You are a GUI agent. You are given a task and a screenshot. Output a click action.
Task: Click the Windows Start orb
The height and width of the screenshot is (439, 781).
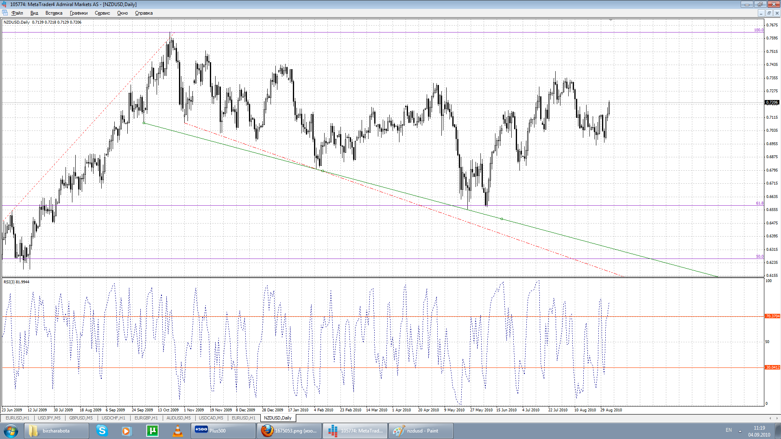[11, 430]
